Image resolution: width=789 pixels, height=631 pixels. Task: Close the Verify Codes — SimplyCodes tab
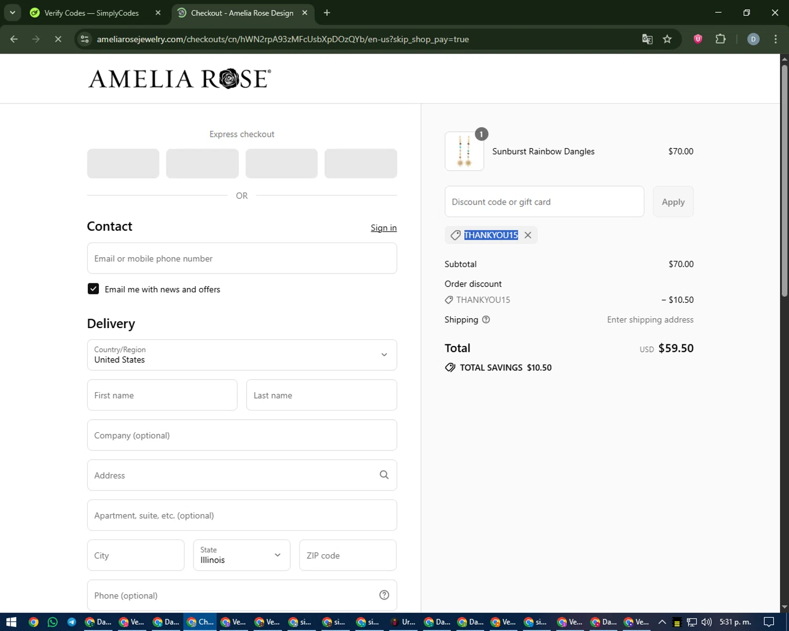tap(158, 13)
